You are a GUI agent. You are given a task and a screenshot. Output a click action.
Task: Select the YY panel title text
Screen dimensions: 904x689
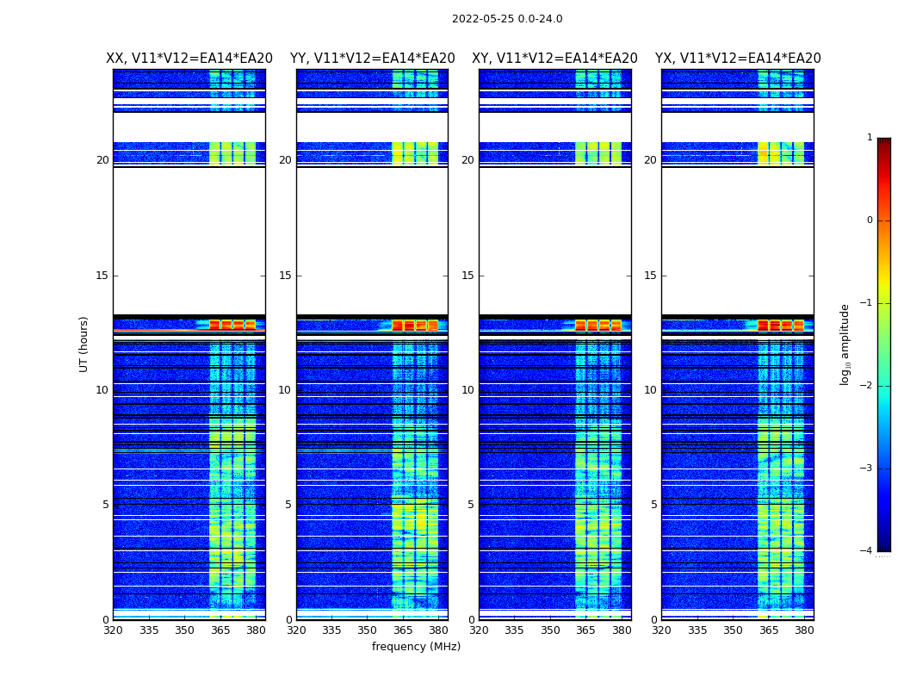click(372, 59)
